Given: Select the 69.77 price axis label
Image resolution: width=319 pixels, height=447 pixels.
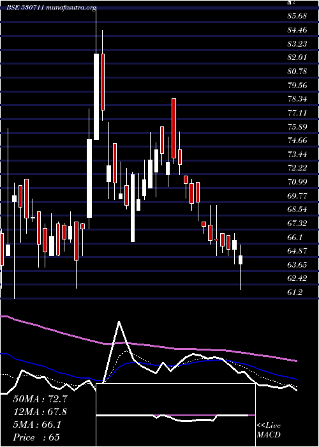Looking at the screenshot, I should (297, 195).
